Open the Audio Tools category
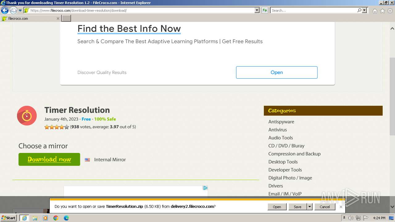 pyautogui.click(x=281, y=138)
